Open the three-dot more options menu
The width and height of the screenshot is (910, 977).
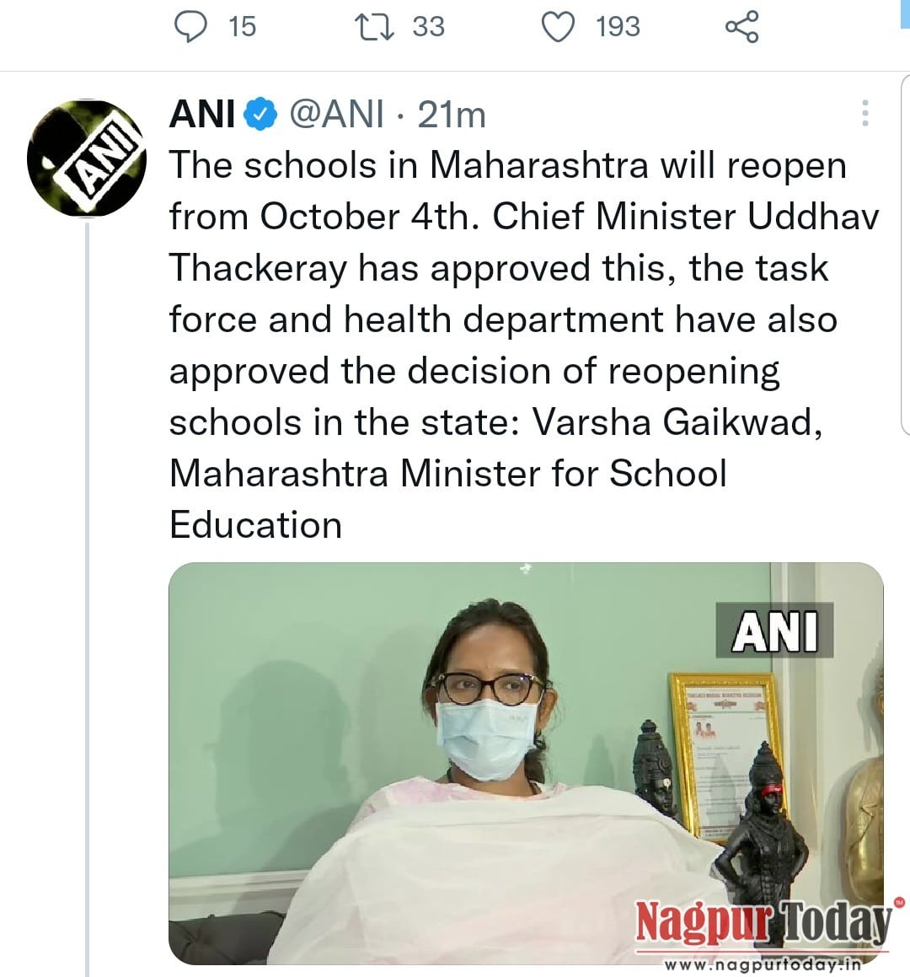click(865, 114)
